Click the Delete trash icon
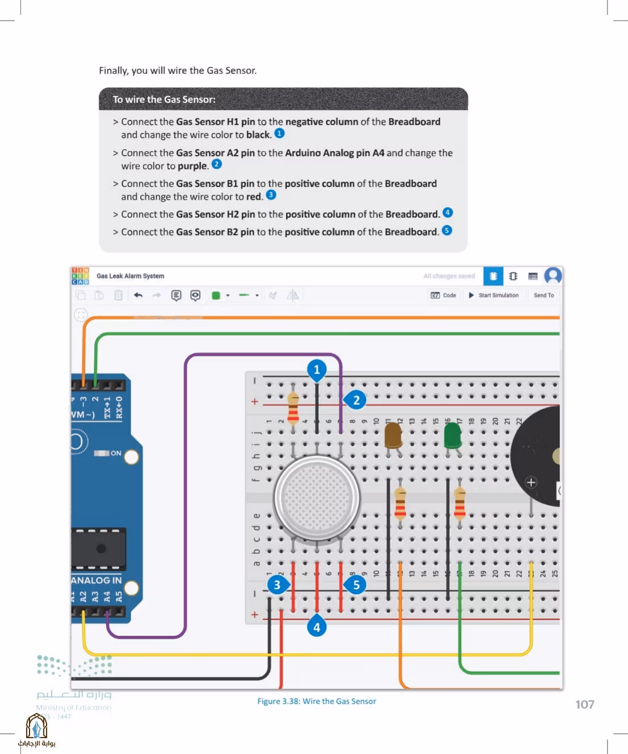The image size is (628, 754). tap(118, 295)
